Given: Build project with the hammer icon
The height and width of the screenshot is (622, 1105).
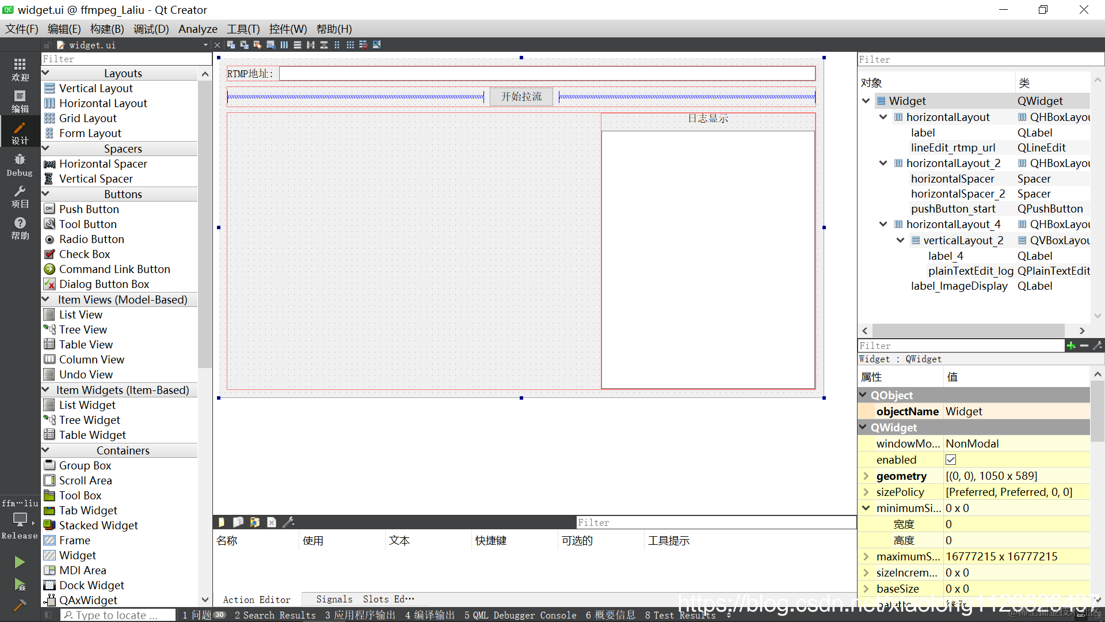Looking at the screenshot, I should (20, 605).
